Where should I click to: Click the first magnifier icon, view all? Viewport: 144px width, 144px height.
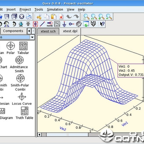point(86,17)
